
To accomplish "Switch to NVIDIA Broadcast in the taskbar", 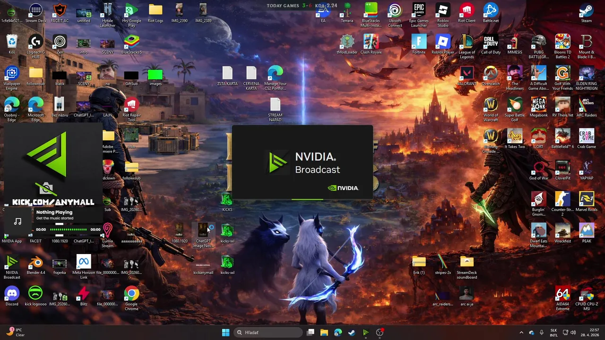I will coord(365,332).
